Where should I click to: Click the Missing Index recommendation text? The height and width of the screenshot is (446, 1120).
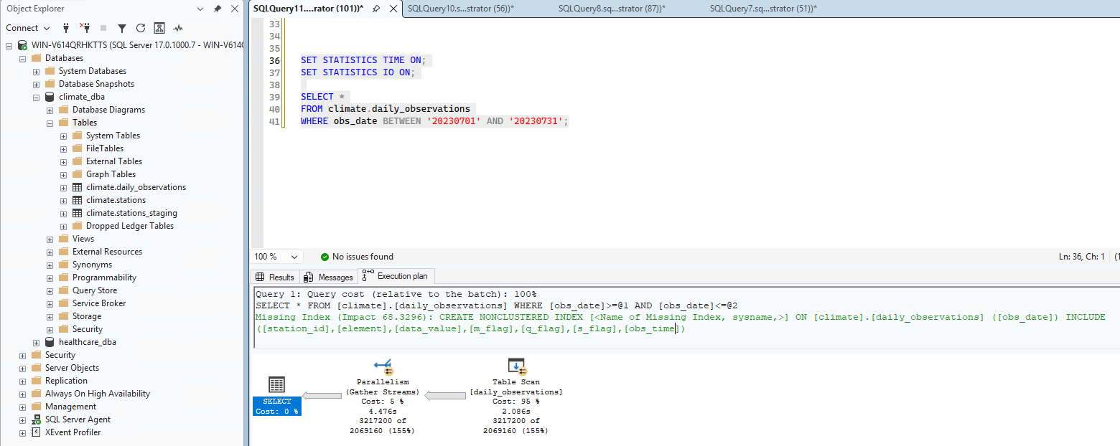(680, 323)
